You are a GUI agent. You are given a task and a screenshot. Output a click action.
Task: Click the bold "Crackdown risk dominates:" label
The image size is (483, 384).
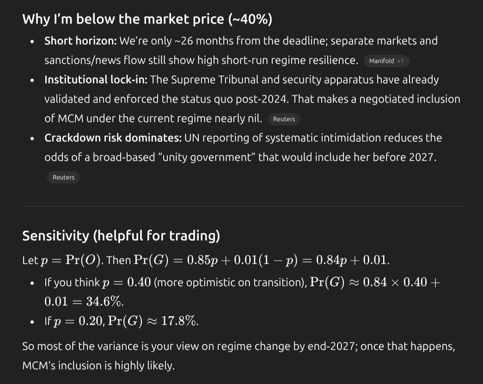(113, 138)
